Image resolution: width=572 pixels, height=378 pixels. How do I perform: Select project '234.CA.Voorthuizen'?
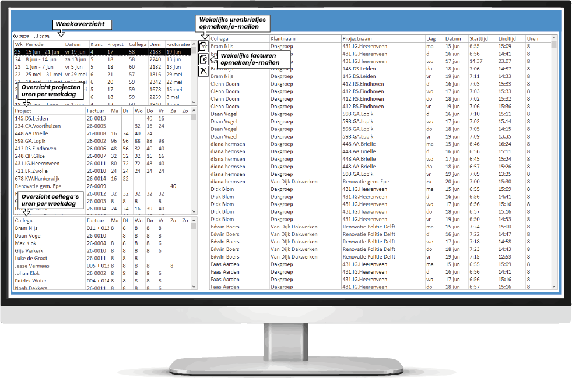click(x=37, y=126)
